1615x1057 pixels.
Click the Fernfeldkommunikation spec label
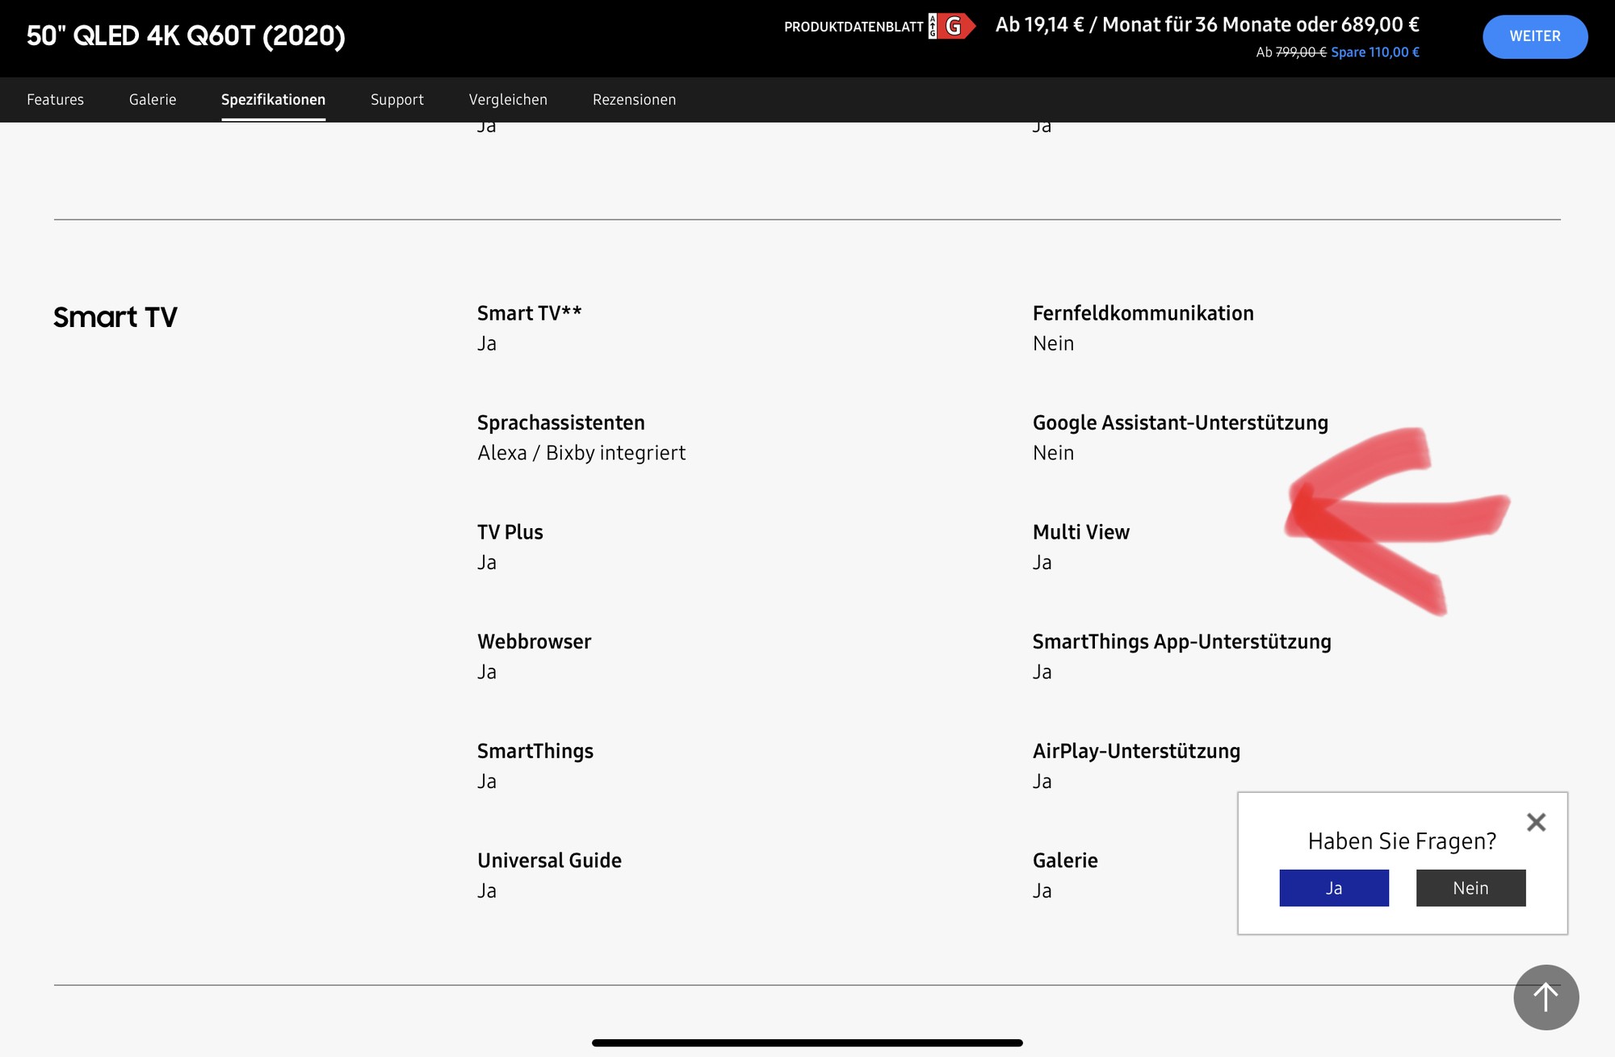click(x=1143, y=313)
